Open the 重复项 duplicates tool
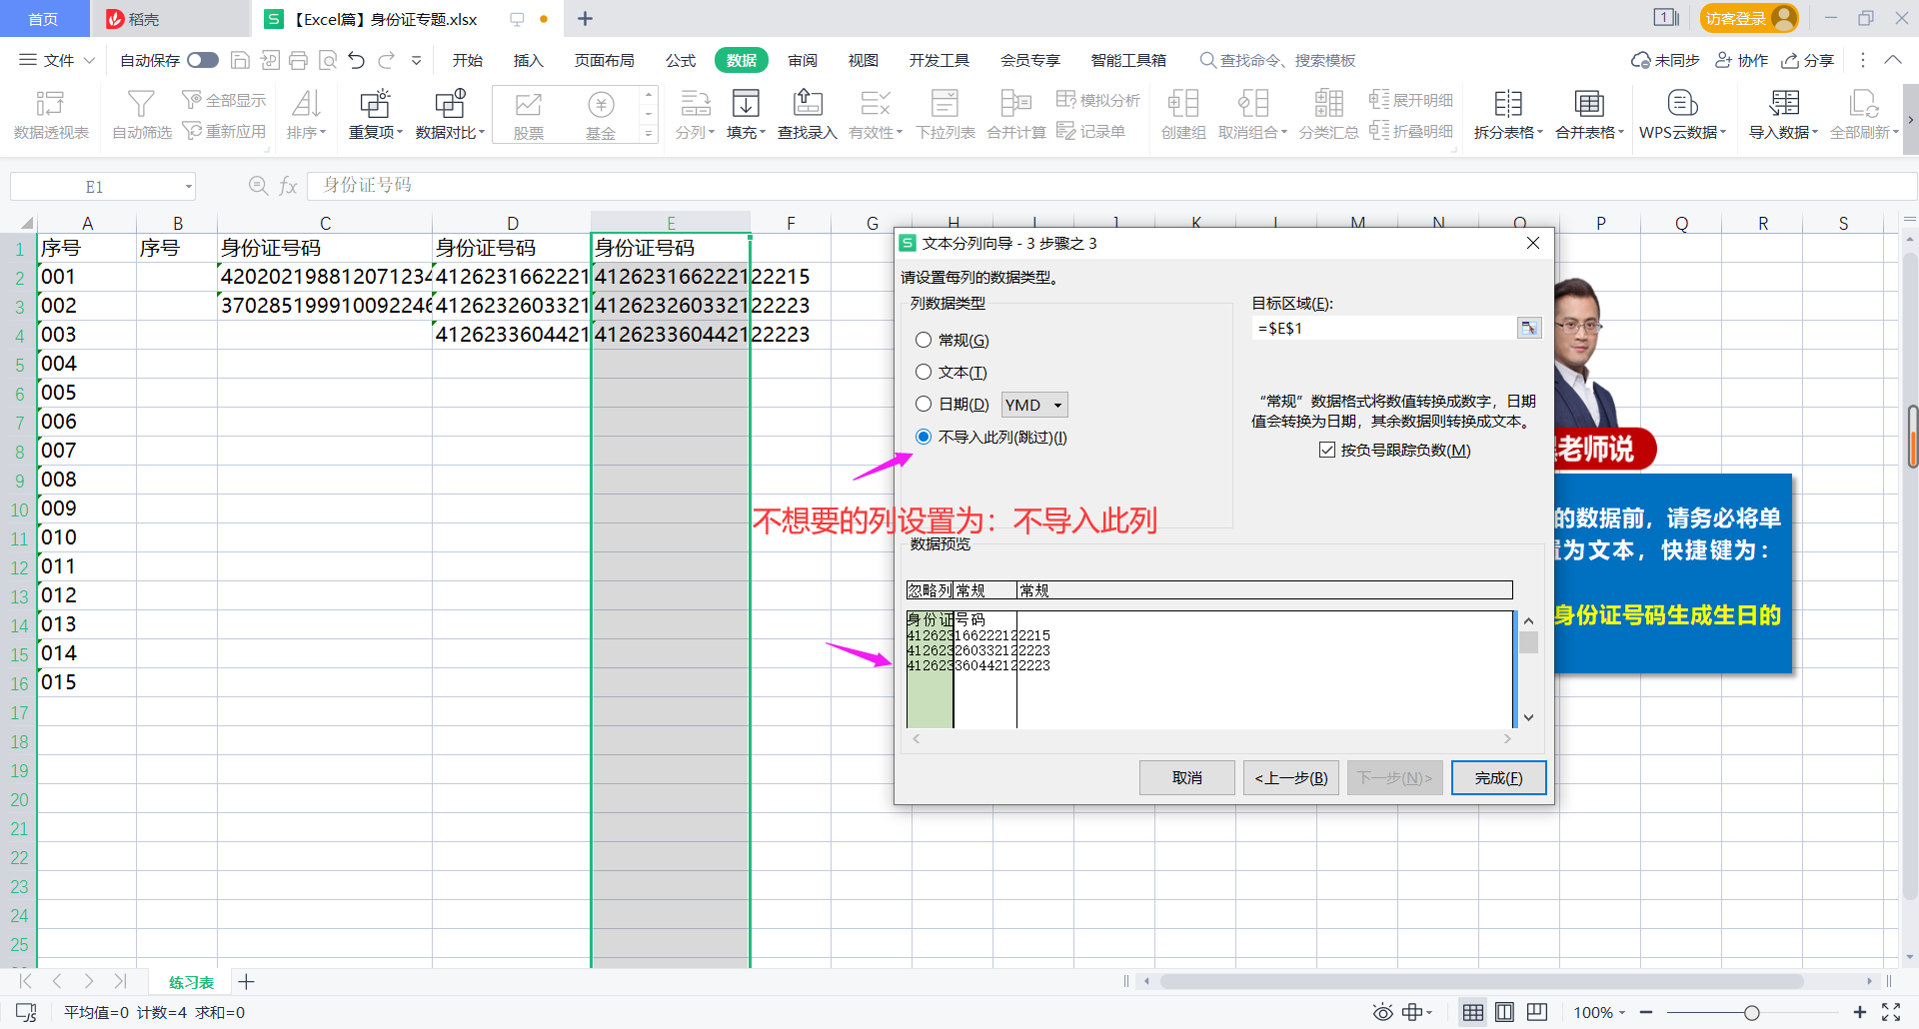This screenshot has height=1029, width=1919. (x=375, y=114)
